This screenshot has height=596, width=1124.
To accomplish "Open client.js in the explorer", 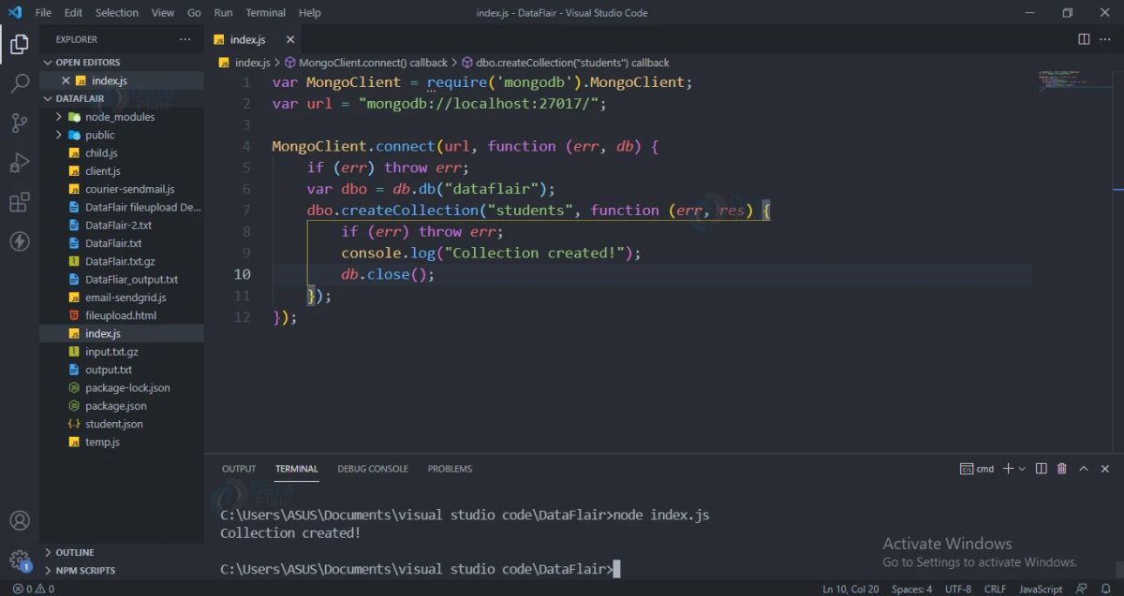I will pyautogui.click(x=102, y=171).
